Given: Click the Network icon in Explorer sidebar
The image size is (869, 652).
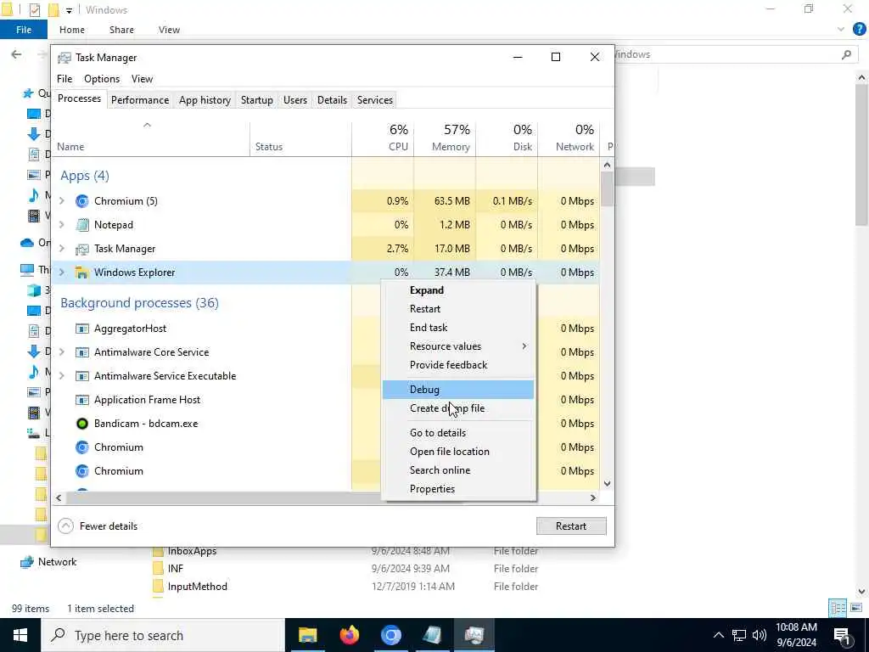Looking at the screenshot, I should (26, 562).
